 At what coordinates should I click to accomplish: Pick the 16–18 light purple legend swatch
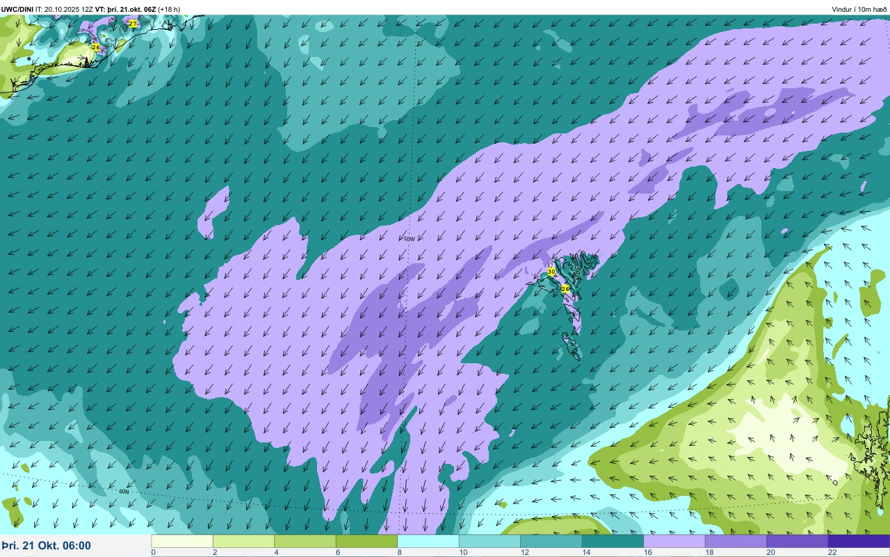674,541
